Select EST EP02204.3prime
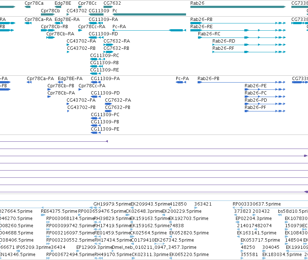 [254, 219]
